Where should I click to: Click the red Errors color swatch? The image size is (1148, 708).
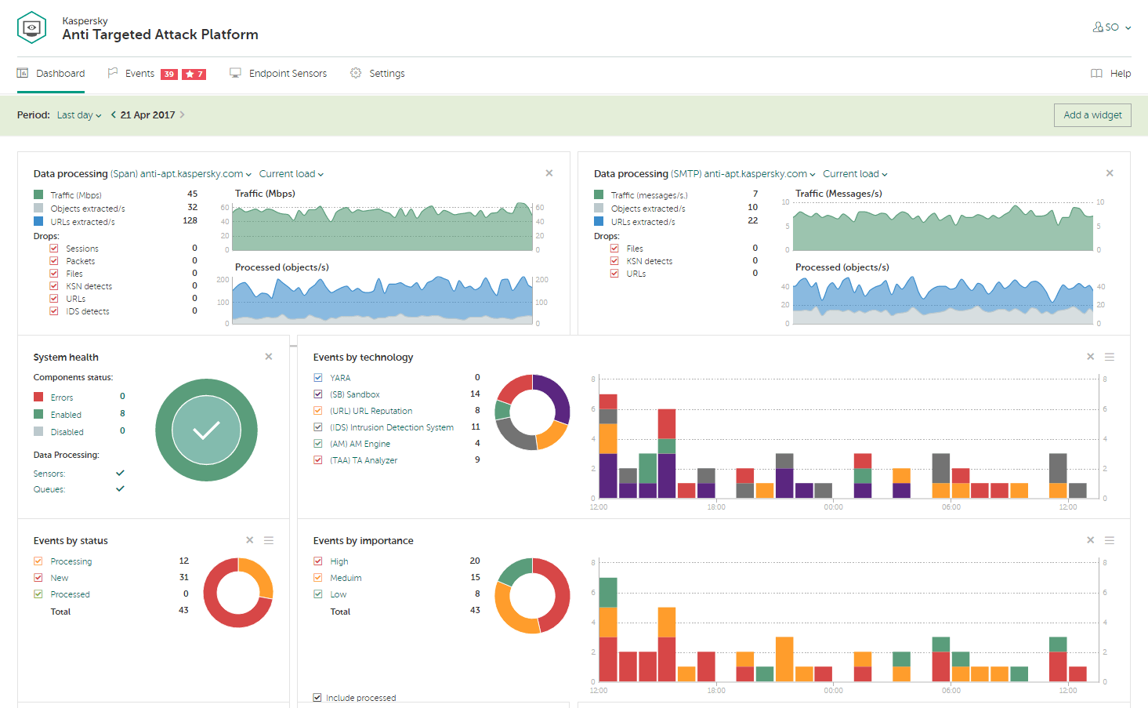pos(38,398)
